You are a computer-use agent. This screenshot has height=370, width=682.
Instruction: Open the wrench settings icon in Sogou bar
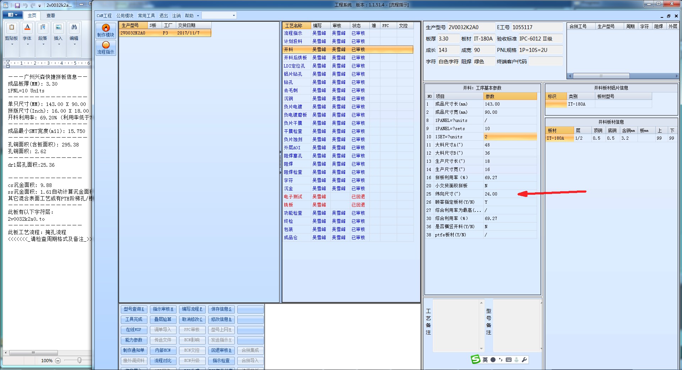524,360
